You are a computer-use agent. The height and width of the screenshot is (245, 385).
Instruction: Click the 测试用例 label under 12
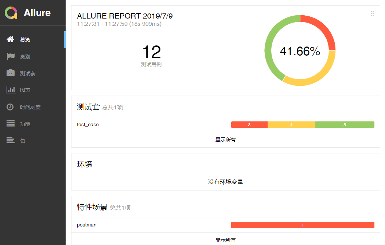151,64
